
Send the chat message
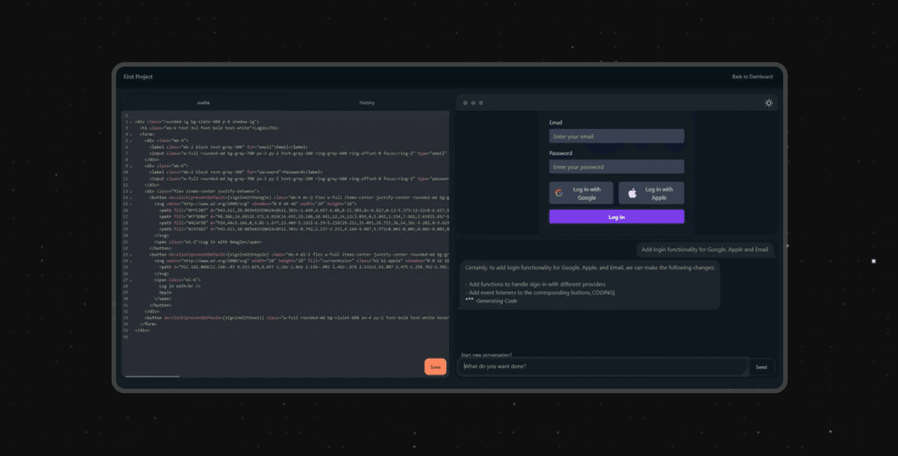761,367
